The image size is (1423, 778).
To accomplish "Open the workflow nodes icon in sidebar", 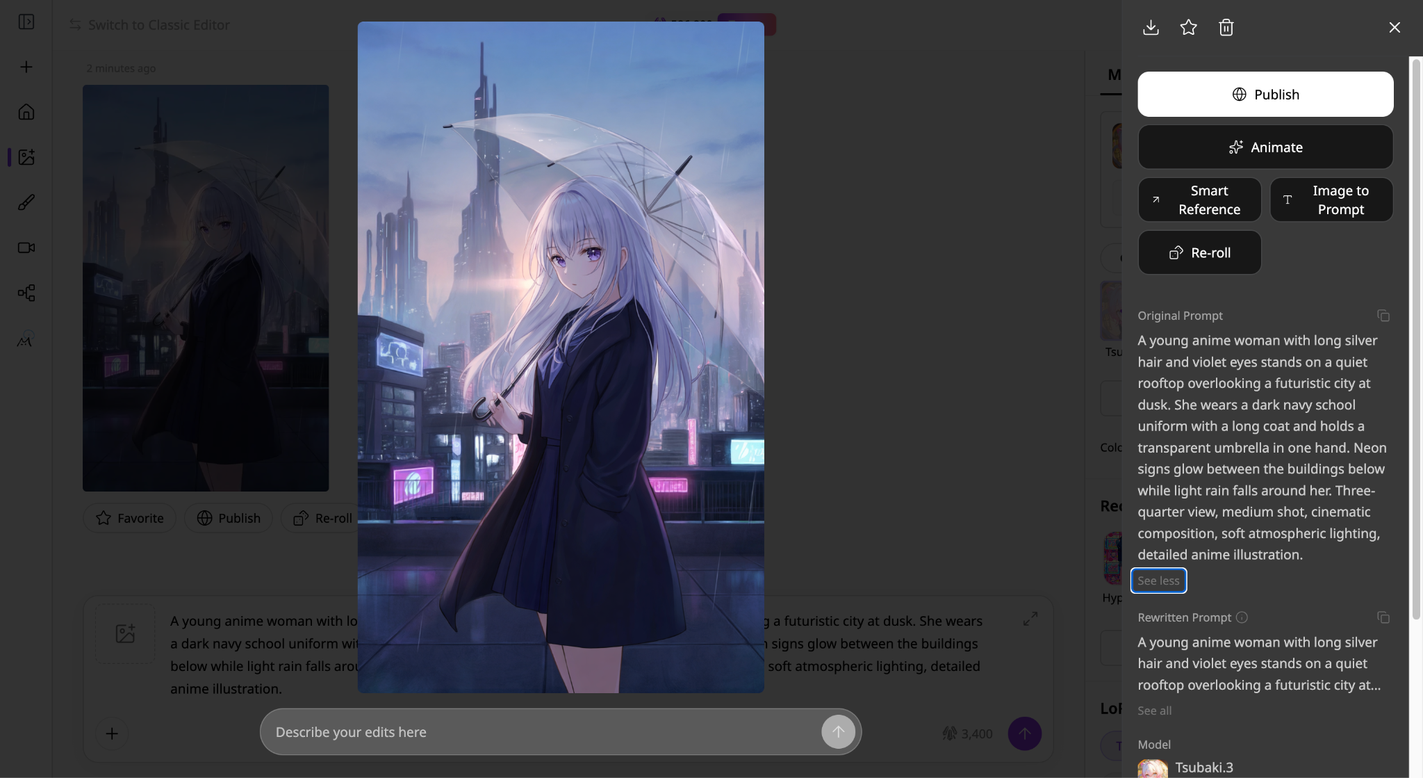I will click(26, 293).
